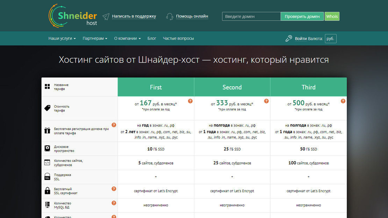Click the 500 руб. price of Third tariff
This screenshot has height=218, width=388.
pyautogui.click(x=309, y=103)
